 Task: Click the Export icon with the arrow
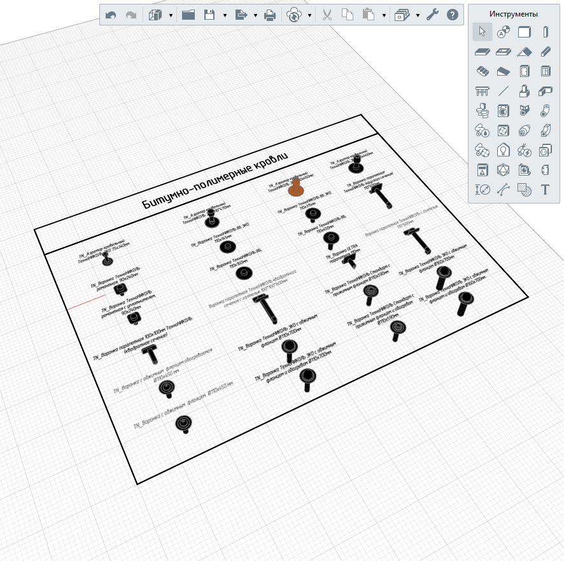(x=241, y=15)
